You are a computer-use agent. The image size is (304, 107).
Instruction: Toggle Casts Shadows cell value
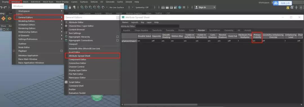(213, 41)
